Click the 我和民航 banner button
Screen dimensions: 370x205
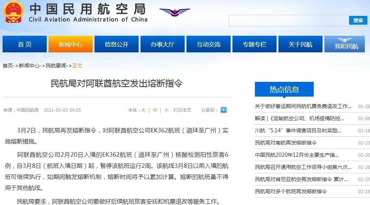point(346,44)
